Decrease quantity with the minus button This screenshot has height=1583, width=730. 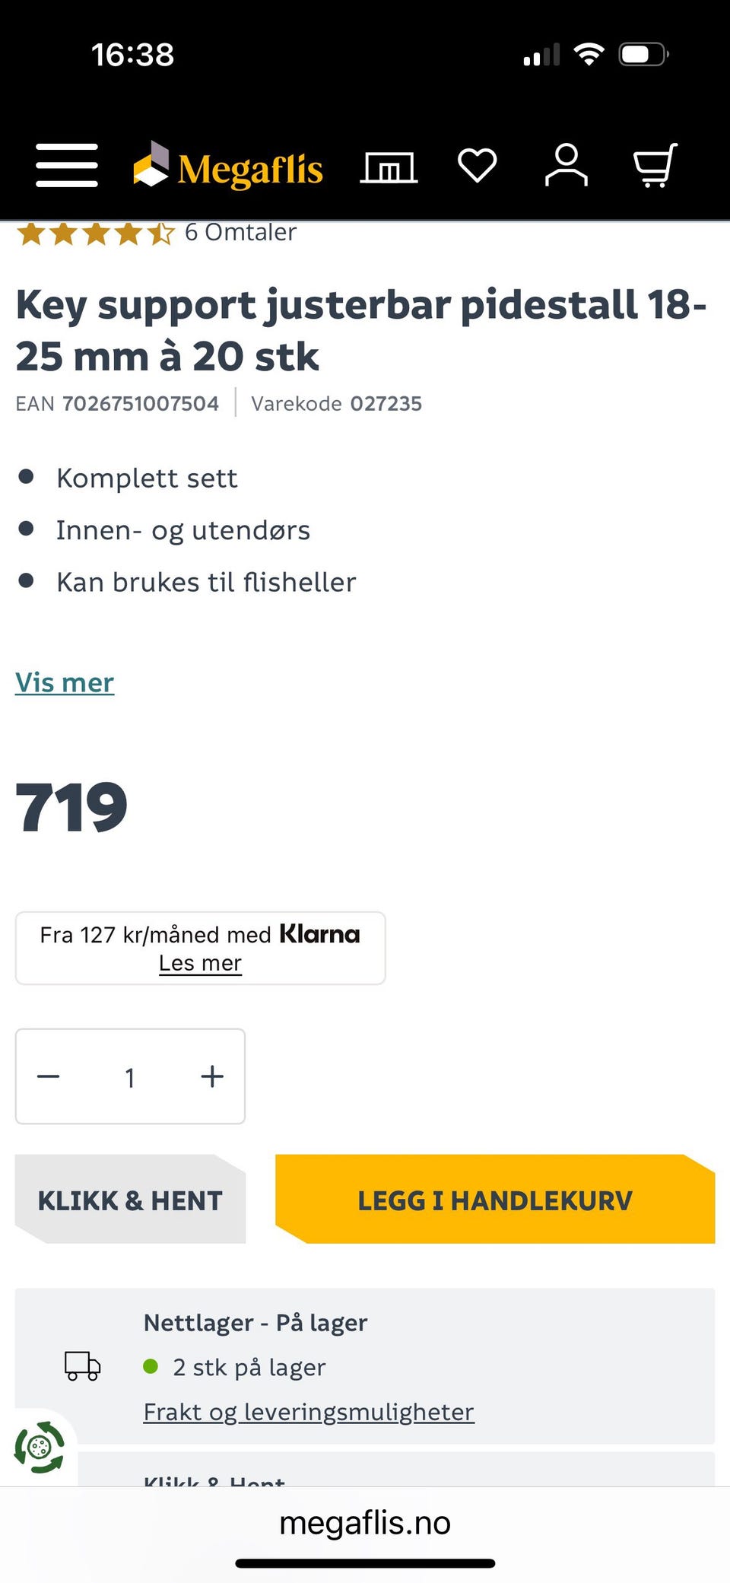(49, 1076)
